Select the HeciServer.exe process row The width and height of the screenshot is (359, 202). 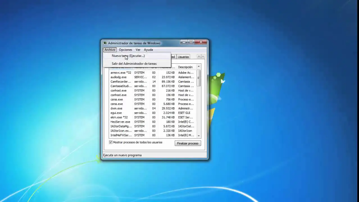(x=153, y=122)
